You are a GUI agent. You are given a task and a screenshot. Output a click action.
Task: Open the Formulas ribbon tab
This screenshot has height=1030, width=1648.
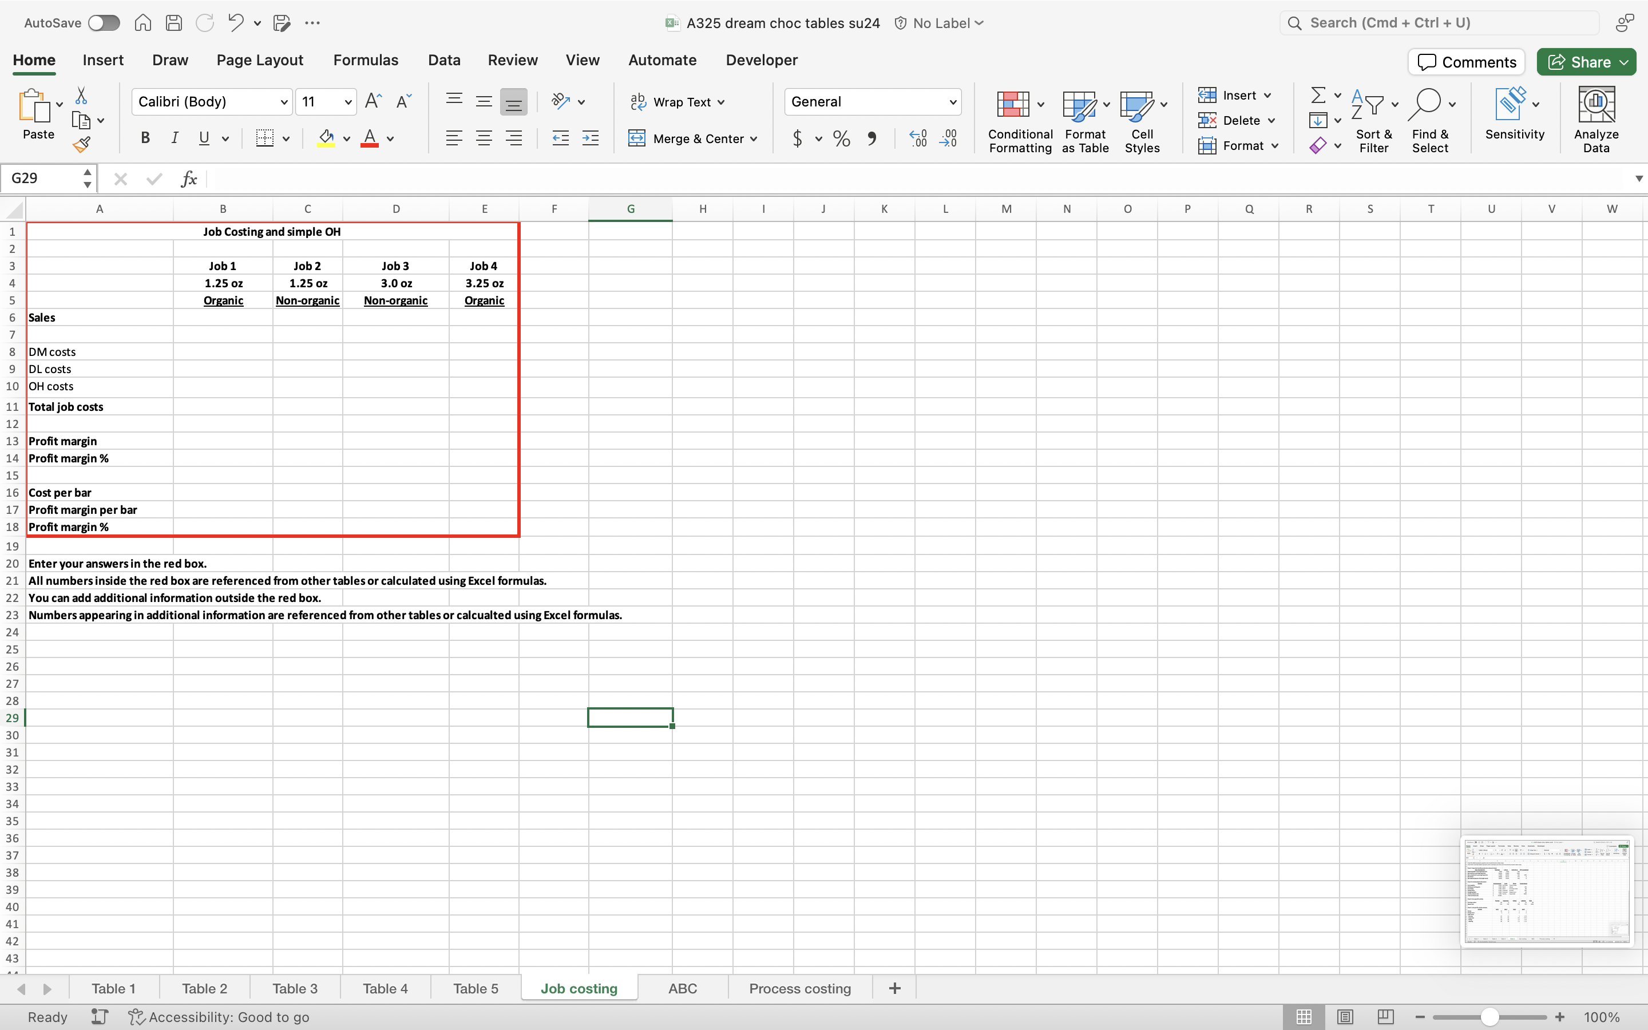[x=365, y=60]
